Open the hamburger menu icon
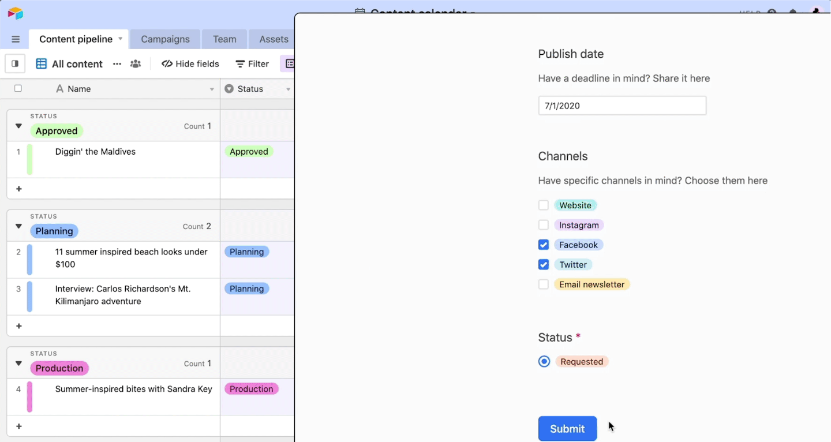The image size is (831, 442). click(x=15, y=39)
